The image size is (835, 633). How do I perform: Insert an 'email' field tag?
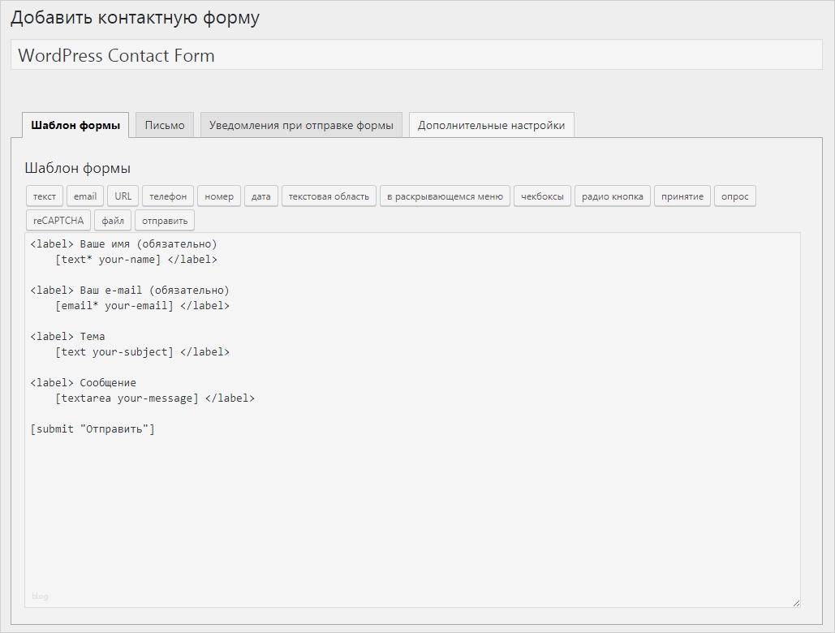(84, 196)
